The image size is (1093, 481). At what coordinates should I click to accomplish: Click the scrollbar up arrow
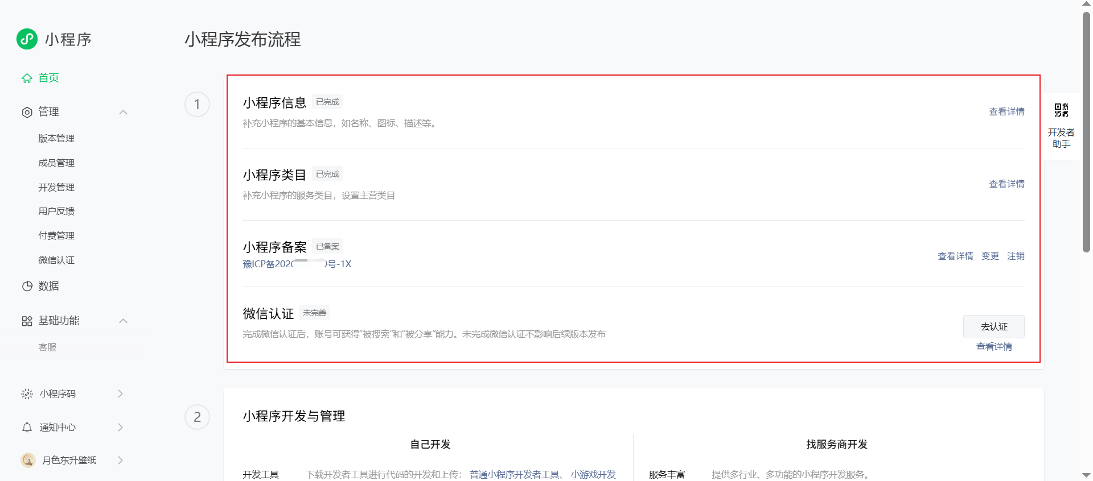(1086, 4)
